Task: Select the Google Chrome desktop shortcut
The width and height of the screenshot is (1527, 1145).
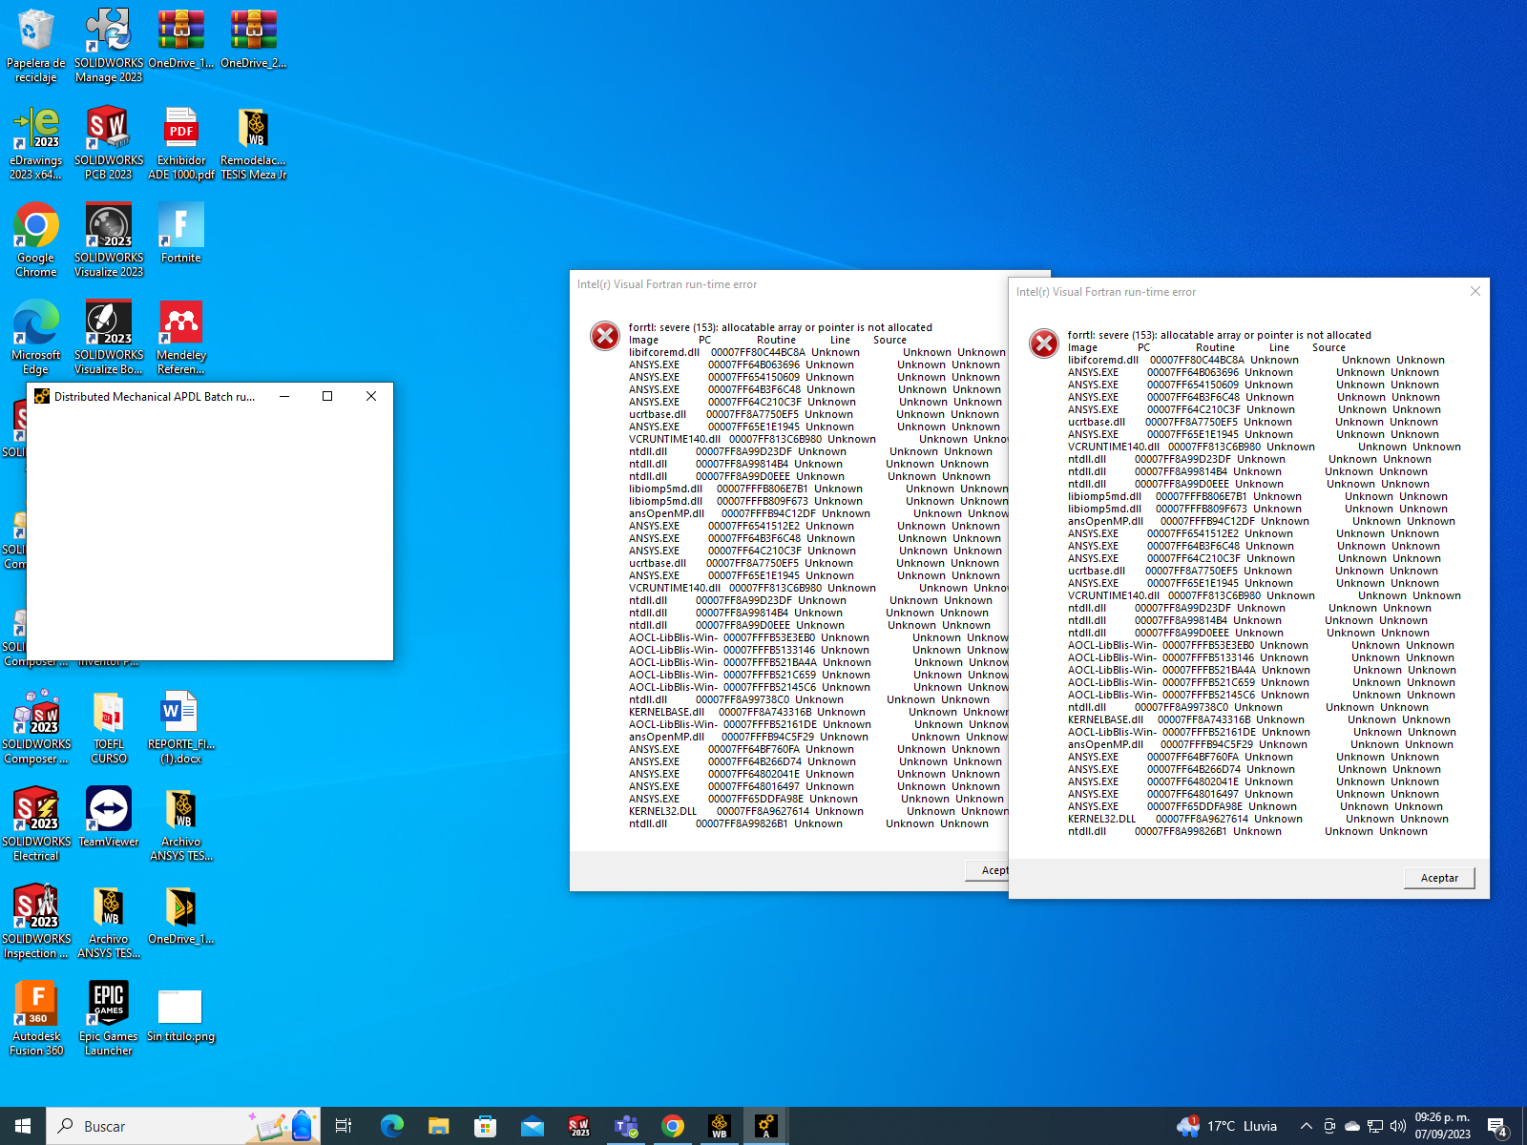Action: [x=36, y=239]
